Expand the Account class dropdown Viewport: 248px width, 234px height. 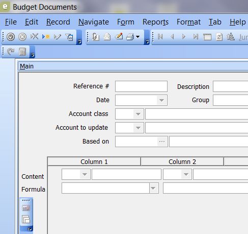(x=138, y=114)
